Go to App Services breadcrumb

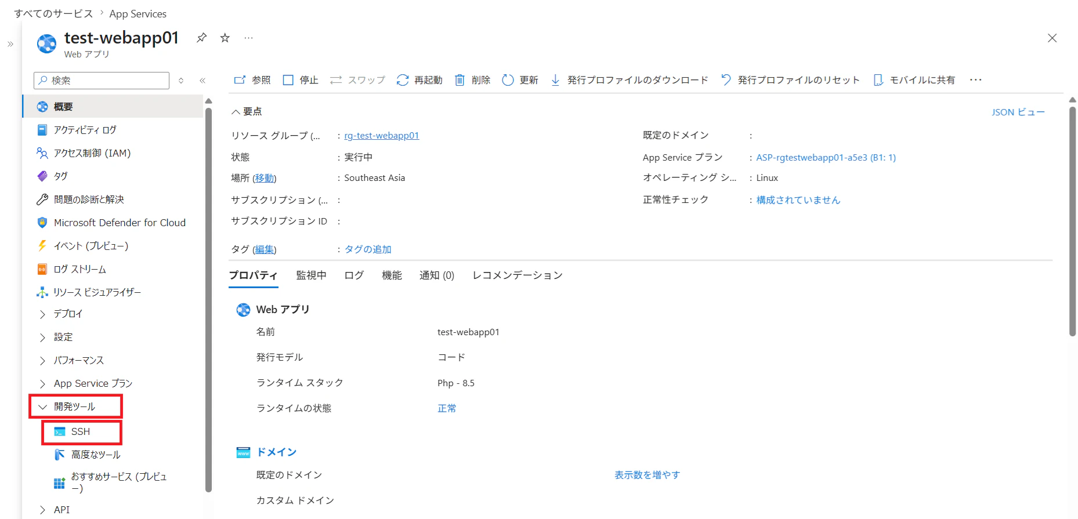(x=138, y=13)
